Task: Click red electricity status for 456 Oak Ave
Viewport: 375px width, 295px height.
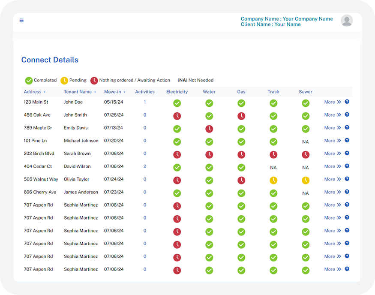Action: [x=177, y=116]
